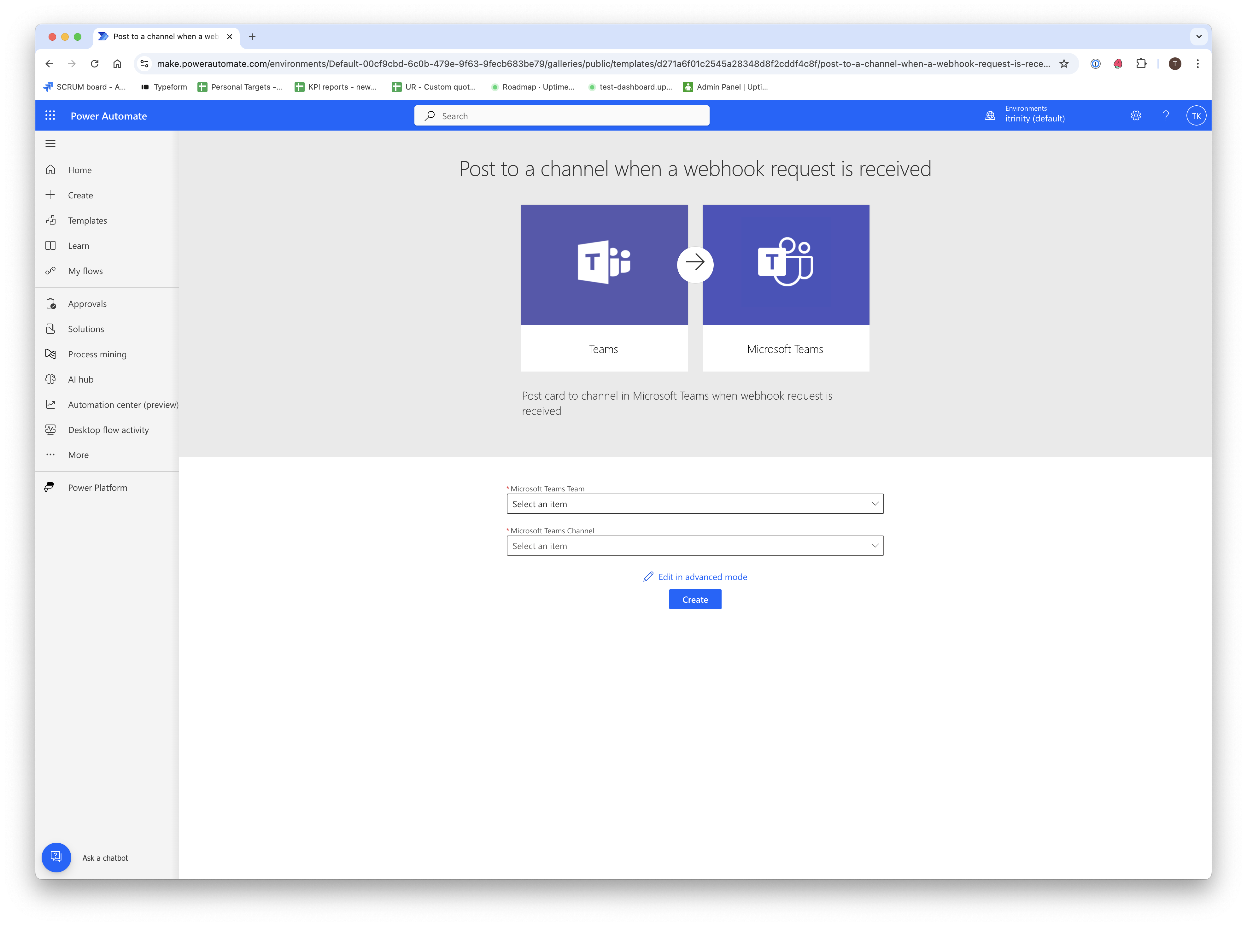Click the Solutions sidebar icon
The height and width of the screenshot is (926, 1247).
[x=50, y=329]
